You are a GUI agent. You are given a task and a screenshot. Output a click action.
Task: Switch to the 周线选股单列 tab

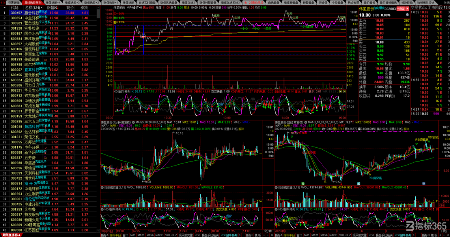click(x=33, y=3)
